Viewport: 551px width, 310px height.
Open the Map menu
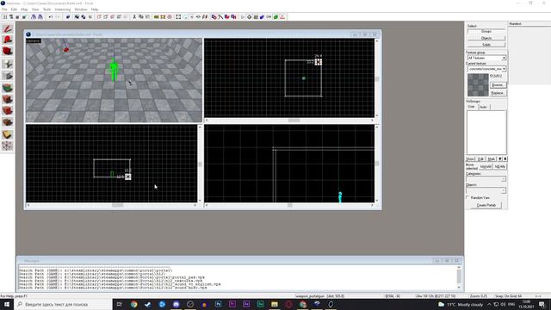(24, 9)
